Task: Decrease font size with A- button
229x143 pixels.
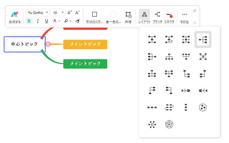Action: [x=78, y=12]
